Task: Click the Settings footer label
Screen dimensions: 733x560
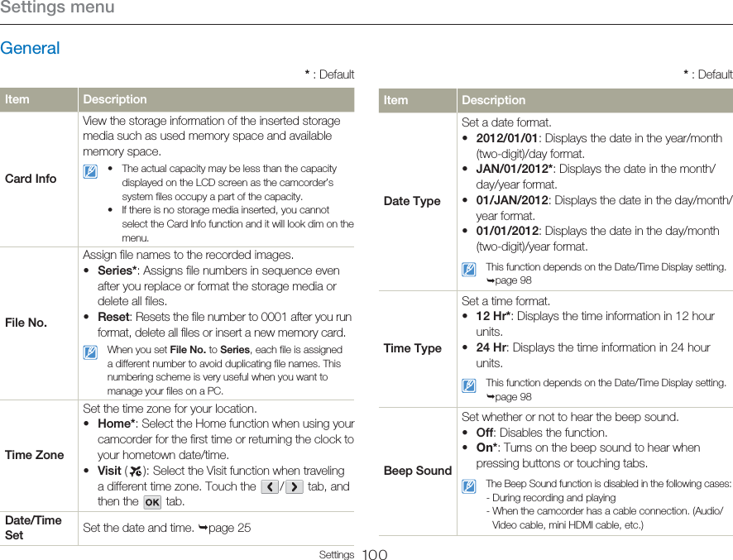Action: coord(337,554)
